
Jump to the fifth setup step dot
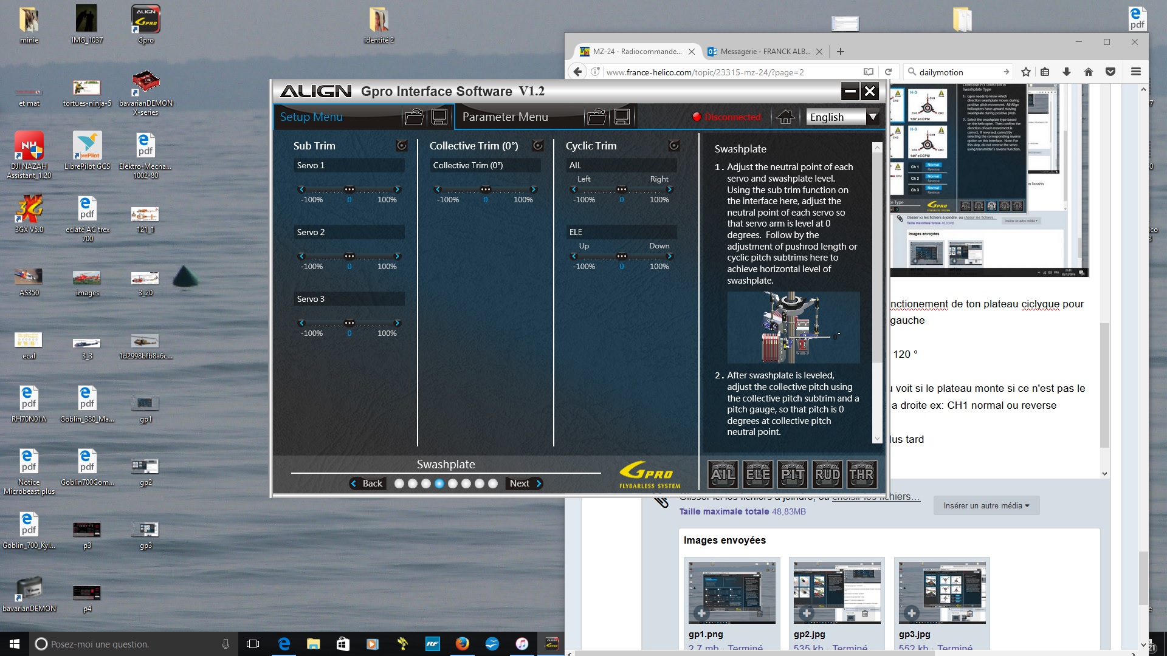pyautogui.click(x=453, y=483)
